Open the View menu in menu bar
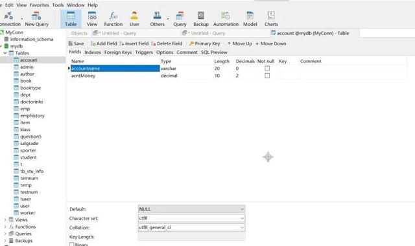 point(21,5)
